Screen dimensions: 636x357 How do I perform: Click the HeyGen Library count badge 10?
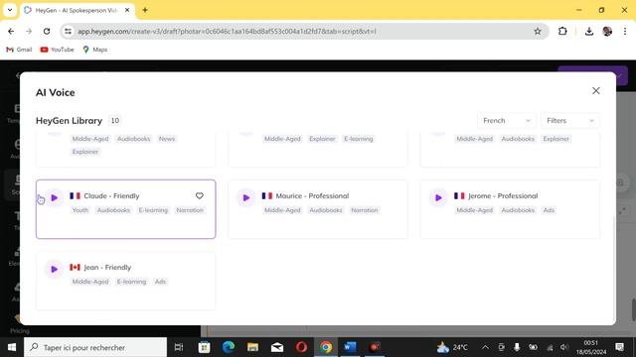(115, 121)
